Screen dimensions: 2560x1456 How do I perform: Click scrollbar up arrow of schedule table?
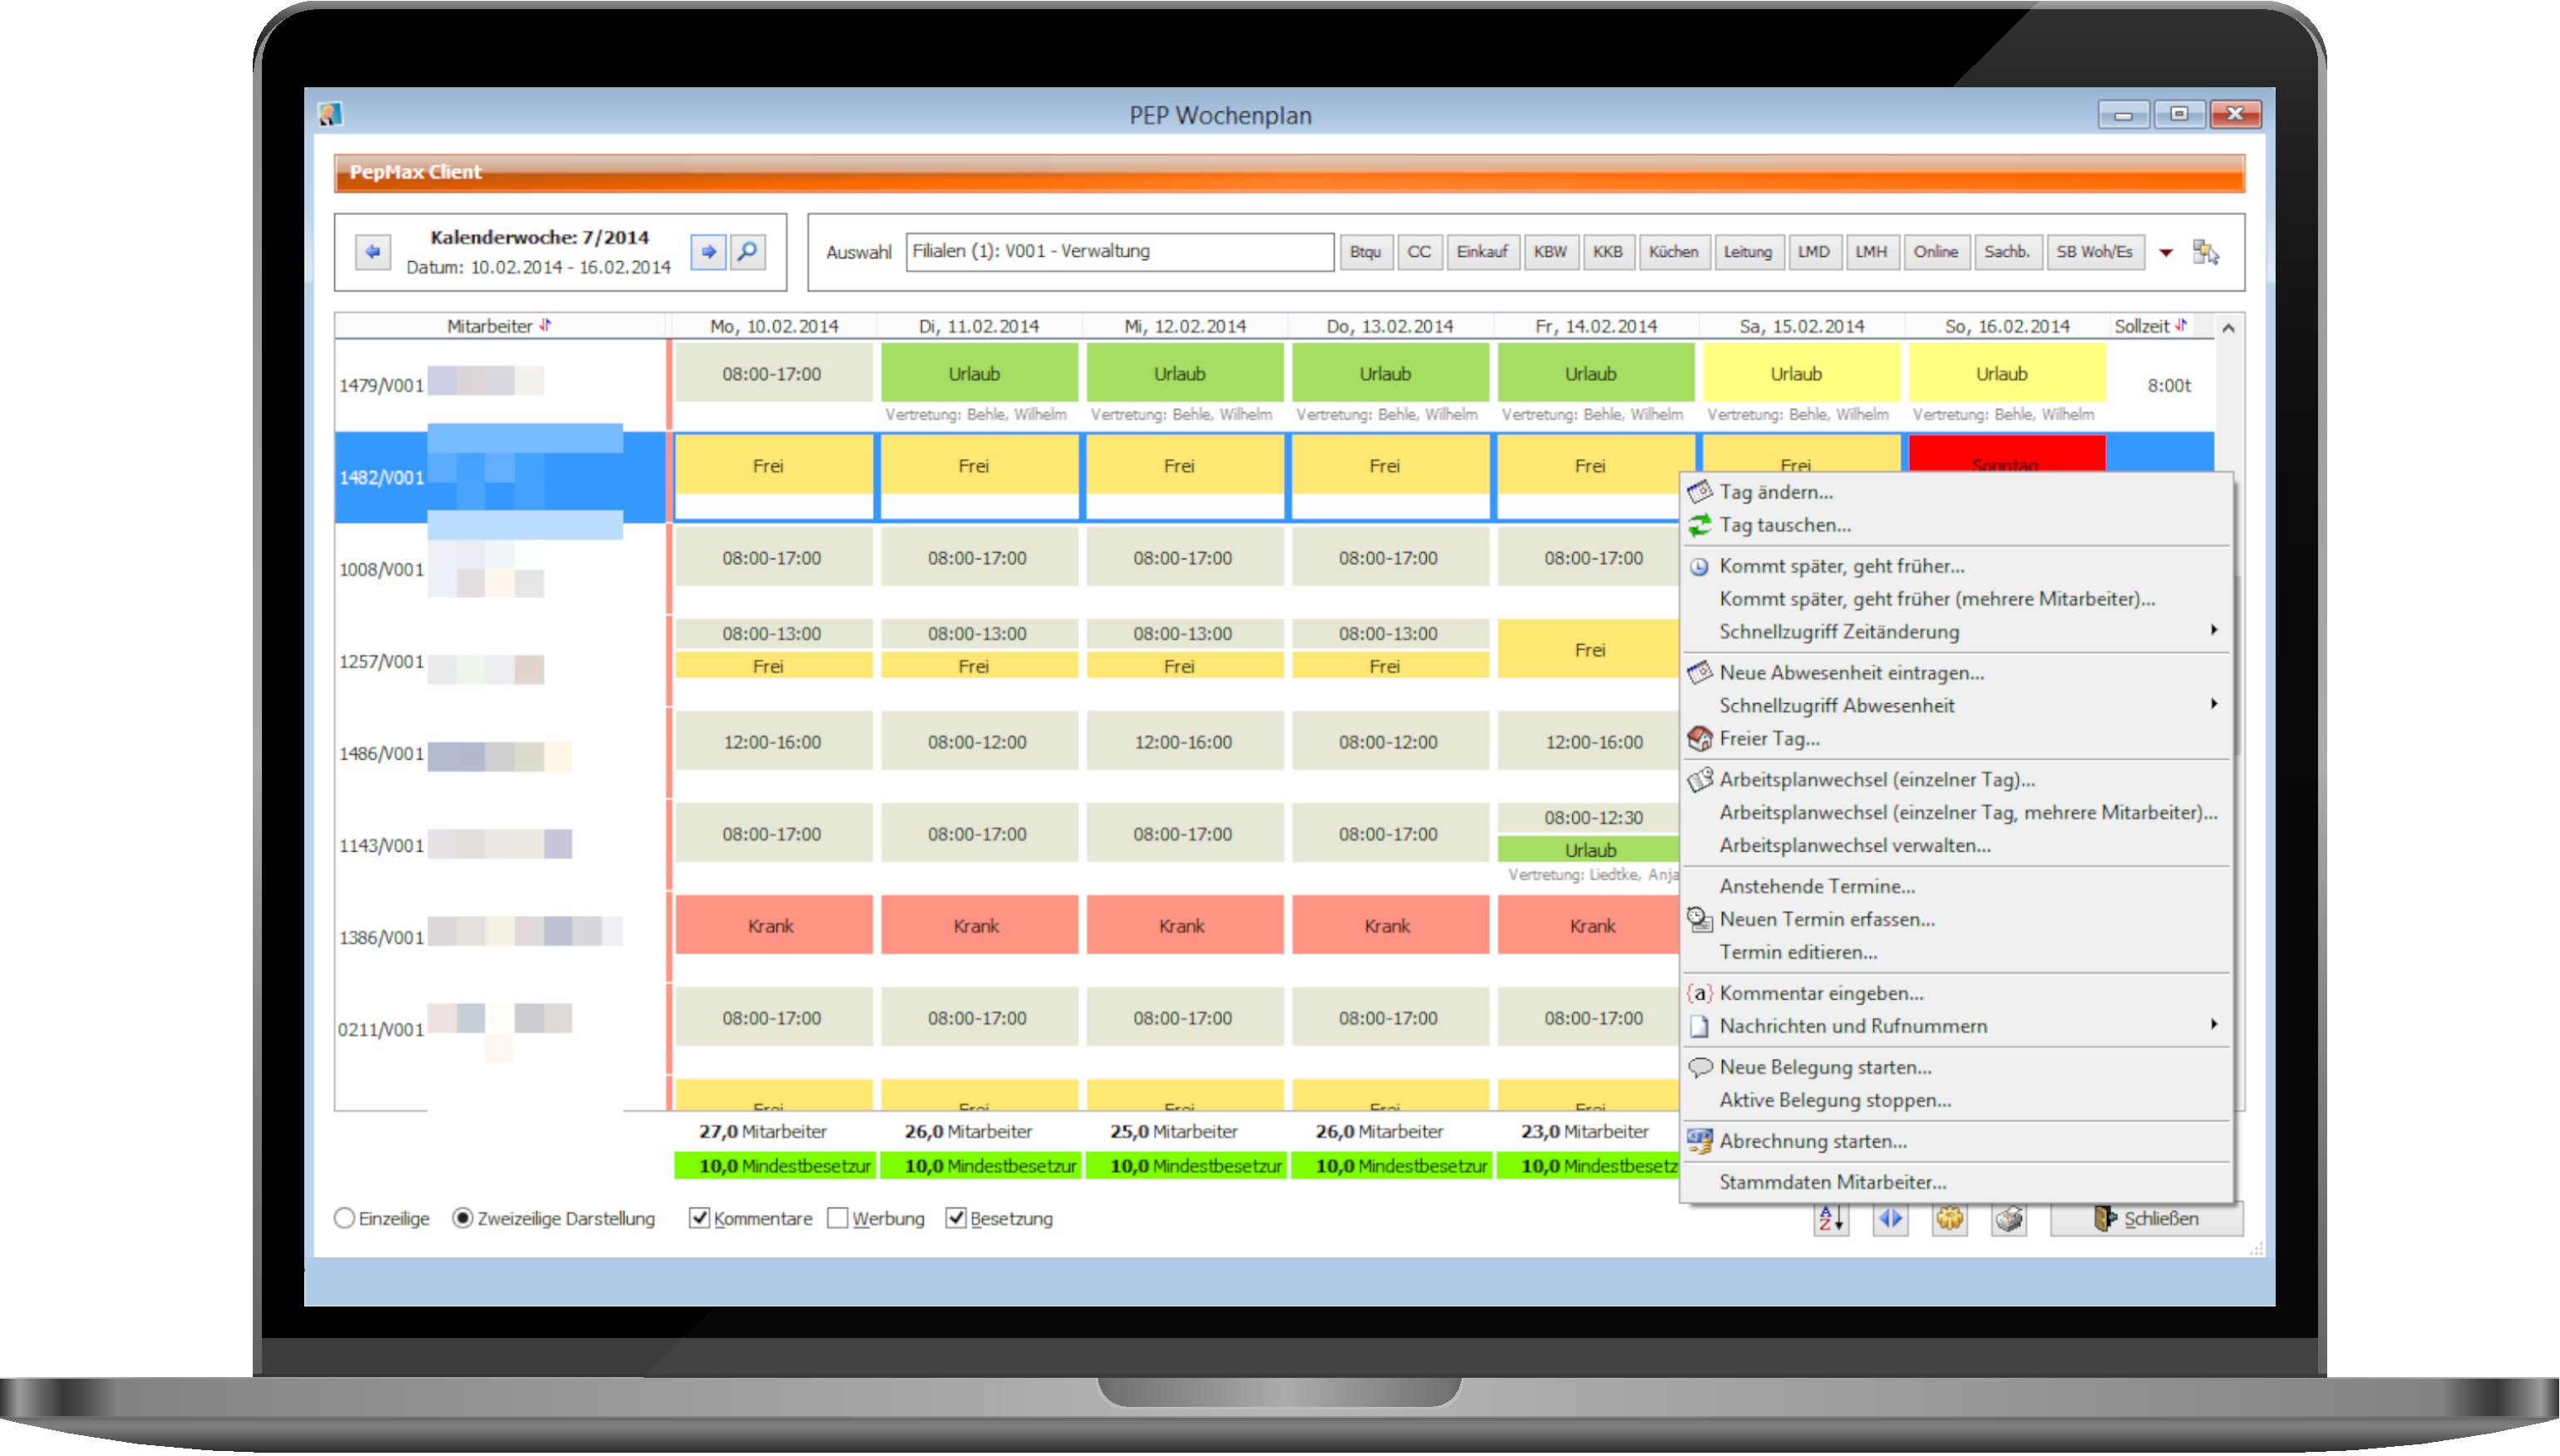(2229, 328)
